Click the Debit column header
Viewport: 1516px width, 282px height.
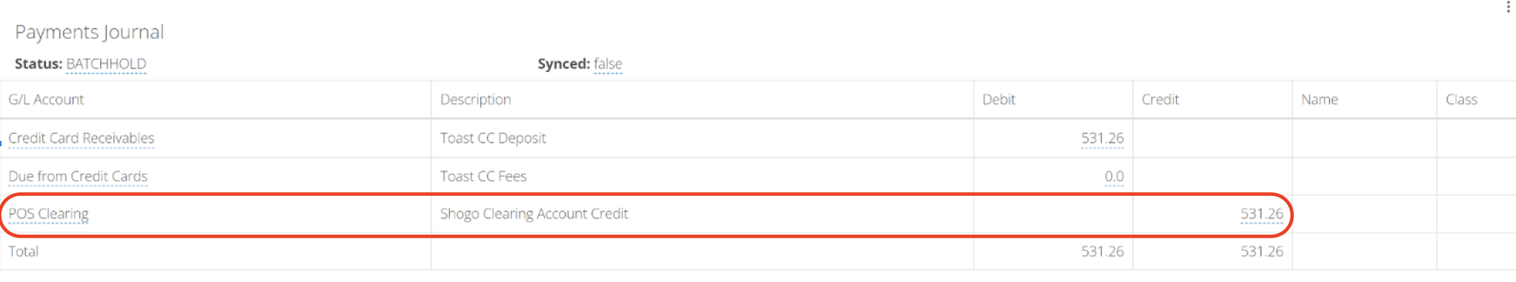tap(999, 99)
